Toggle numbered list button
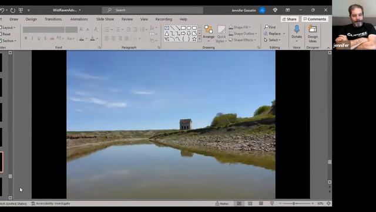Viewport: 376px width, 212px height. (x=118, y=29)
